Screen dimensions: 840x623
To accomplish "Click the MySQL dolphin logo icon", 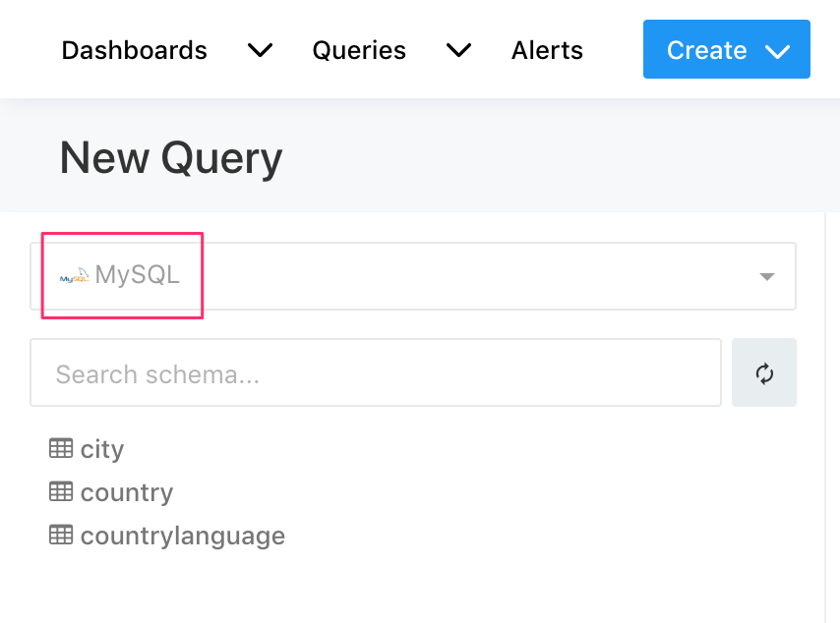I will coord(75,275).
